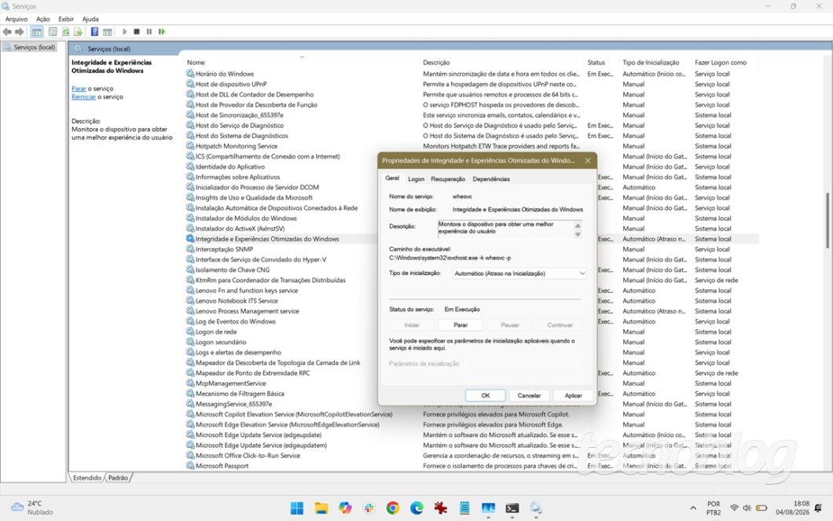Click the Aplicar button
Screen dimensions: 833x521
tap(573, 396)
